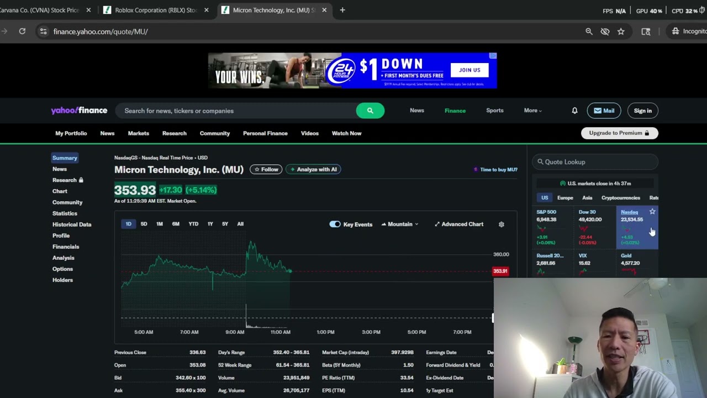Focus the news, tickers search field

235,111
